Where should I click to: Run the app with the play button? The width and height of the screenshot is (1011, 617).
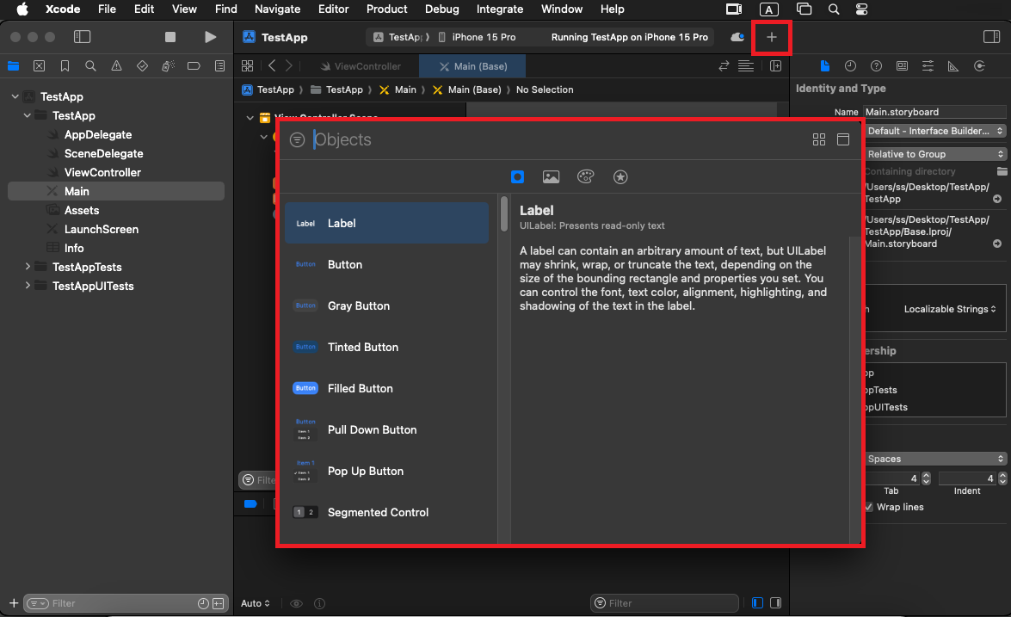(x=210, y=37)
